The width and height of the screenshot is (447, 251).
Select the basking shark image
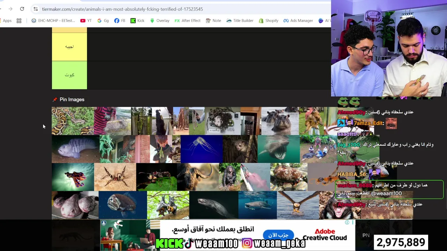(x=279, y=149)
